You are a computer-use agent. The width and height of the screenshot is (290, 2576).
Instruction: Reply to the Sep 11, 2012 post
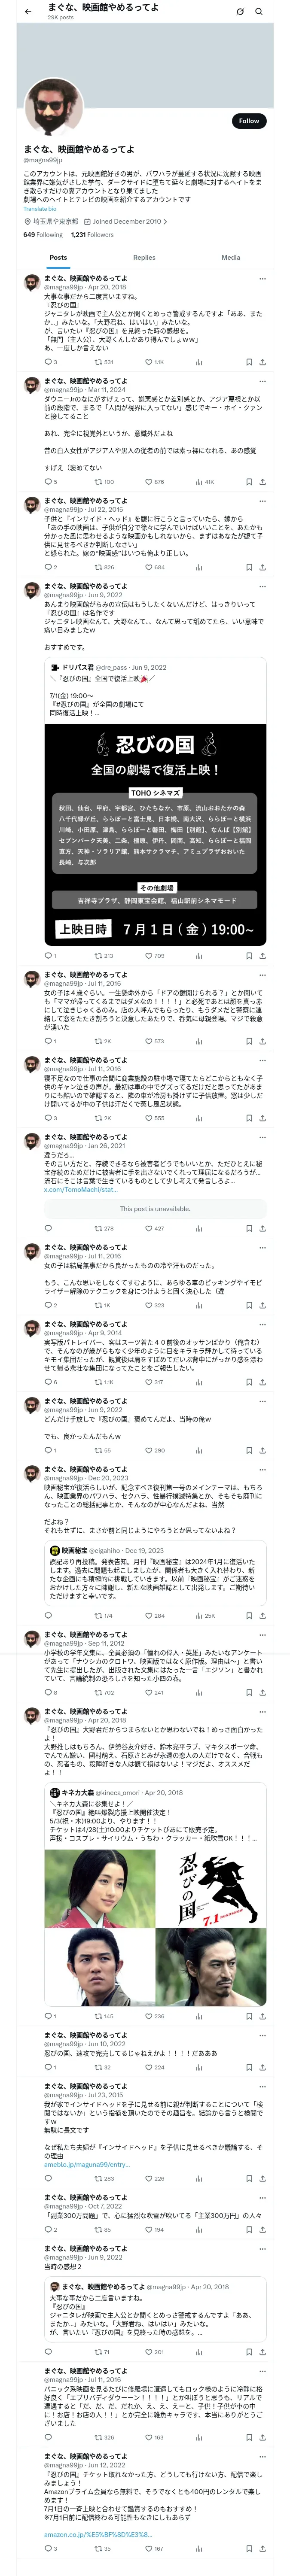(x=47, y=1693)
